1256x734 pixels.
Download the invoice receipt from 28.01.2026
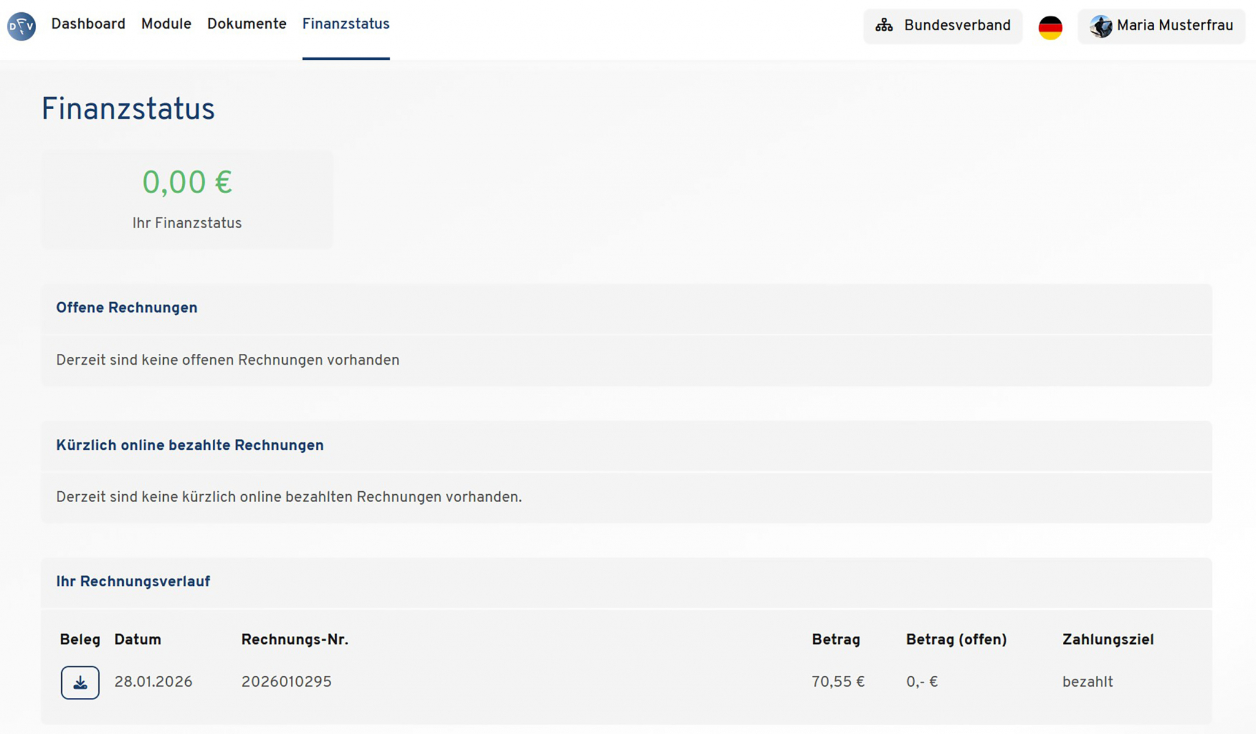click(x=80, y=682)
